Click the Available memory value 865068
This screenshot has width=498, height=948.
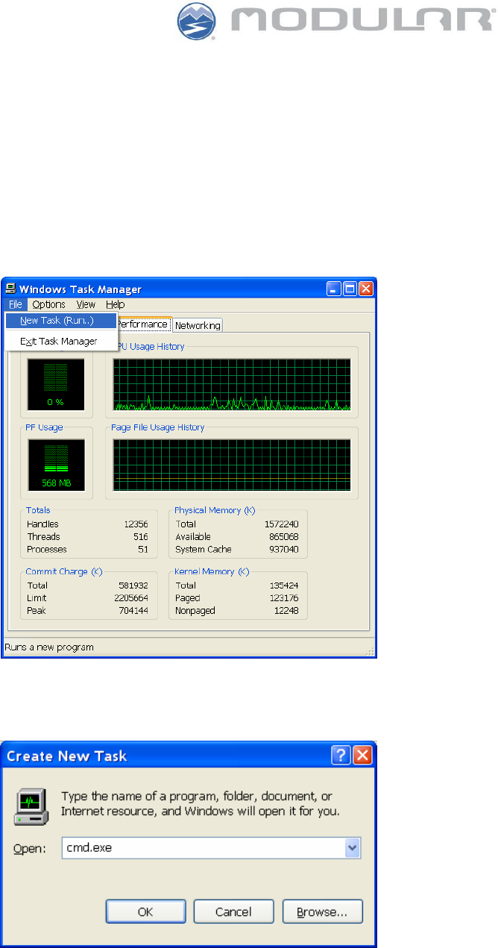283,537
